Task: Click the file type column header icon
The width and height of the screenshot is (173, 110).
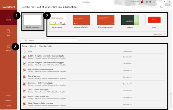Action: click(24, 52)
